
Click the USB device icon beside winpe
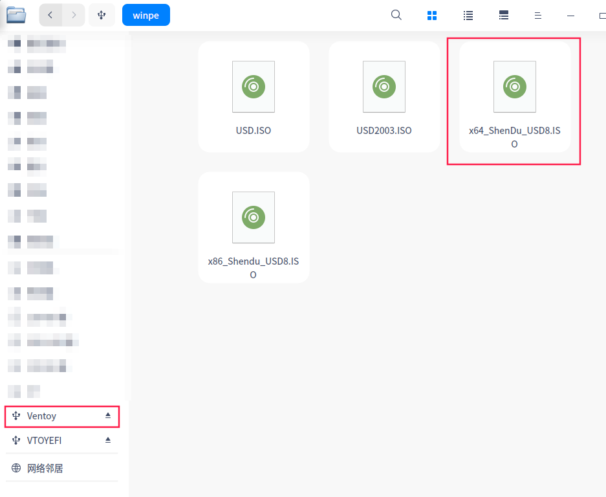click(x=102, y=15)
